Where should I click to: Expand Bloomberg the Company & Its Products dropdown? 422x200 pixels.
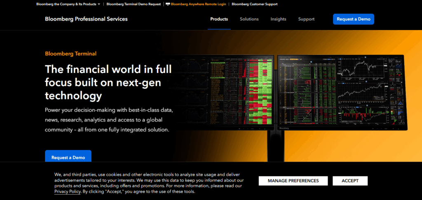[x=68, y=4]
